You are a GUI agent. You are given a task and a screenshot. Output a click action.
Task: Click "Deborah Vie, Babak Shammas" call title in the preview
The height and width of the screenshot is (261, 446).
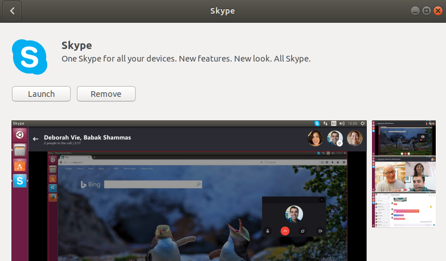(x=87, y=137)
